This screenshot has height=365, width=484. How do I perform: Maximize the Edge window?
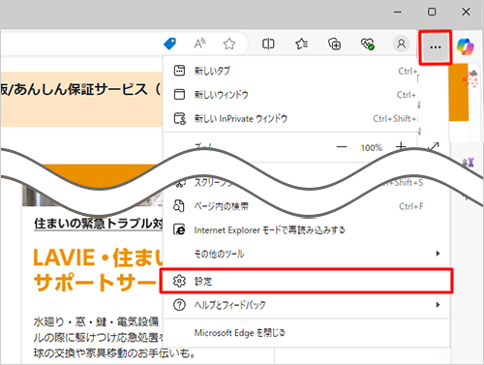coord(432,12)
